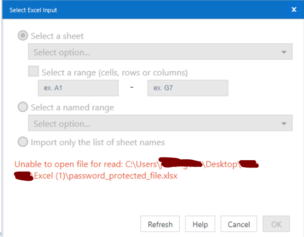Close the Select Excel Input dialog
This screenshot has height=237, width=304.
(294, 9)
